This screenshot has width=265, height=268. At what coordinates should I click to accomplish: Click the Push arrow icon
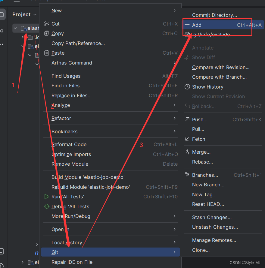pos(187,119)
